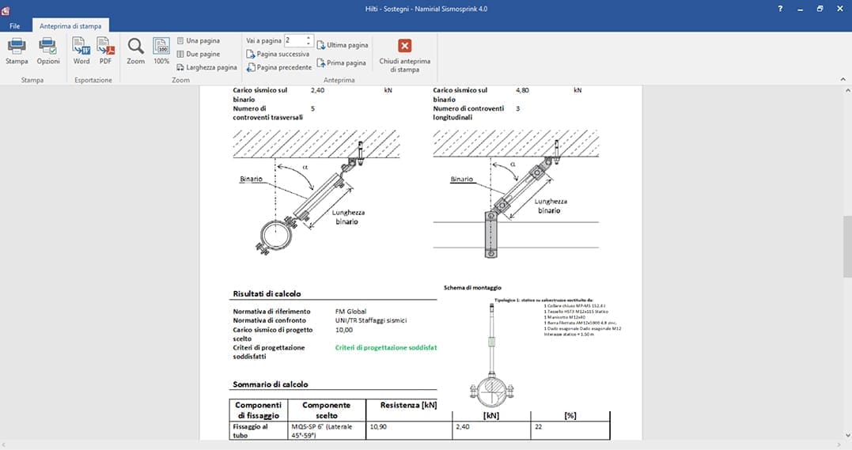Click the Vai a pagina number field
The image size is (852, 450).
tap(294, 40)
